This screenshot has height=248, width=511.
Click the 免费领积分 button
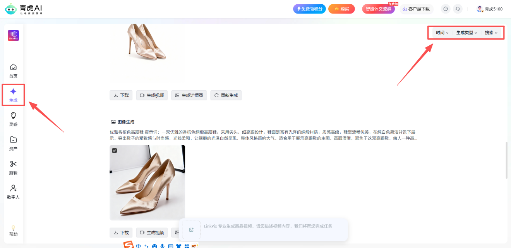point(309,9)
